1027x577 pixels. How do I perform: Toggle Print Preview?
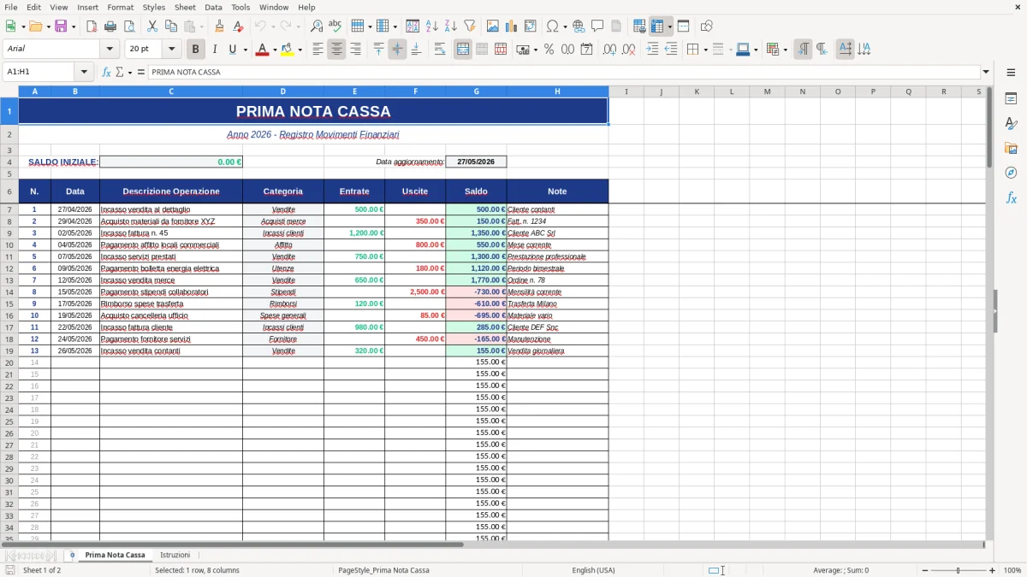[x=129, y=26]
